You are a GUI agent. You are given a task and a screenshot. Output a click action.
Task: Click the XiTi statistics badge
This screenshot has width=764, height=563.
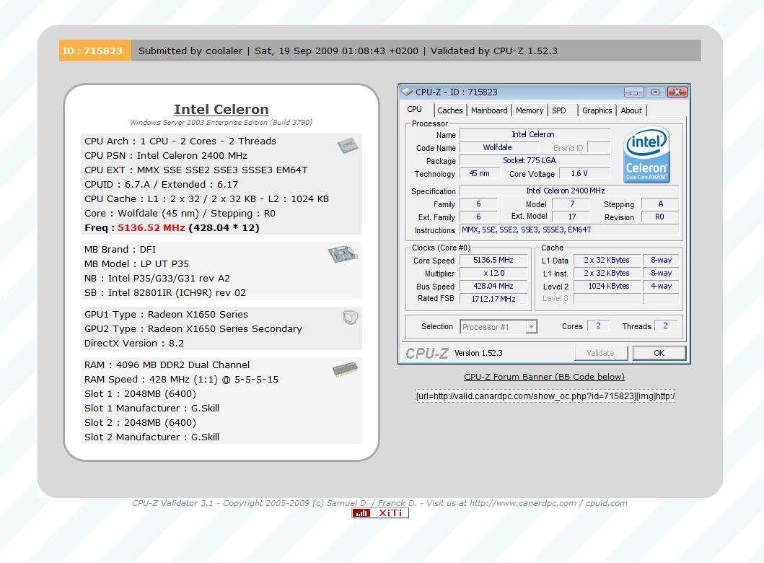(380, 512)
